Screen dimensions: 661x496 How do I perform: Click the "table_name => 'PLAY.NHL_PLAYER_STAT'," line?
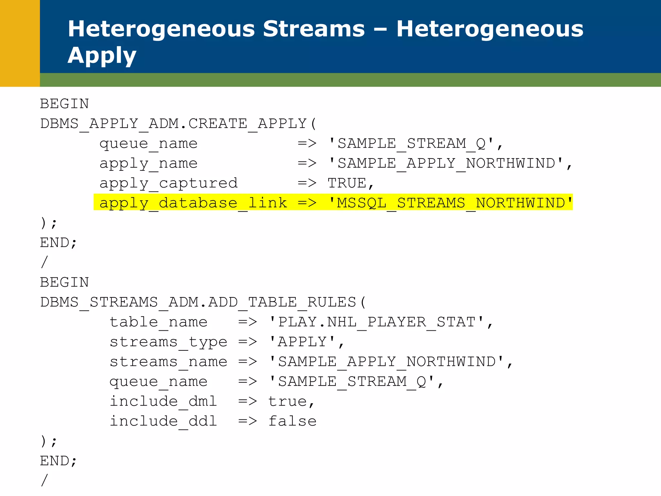click(x=301, y=322)
